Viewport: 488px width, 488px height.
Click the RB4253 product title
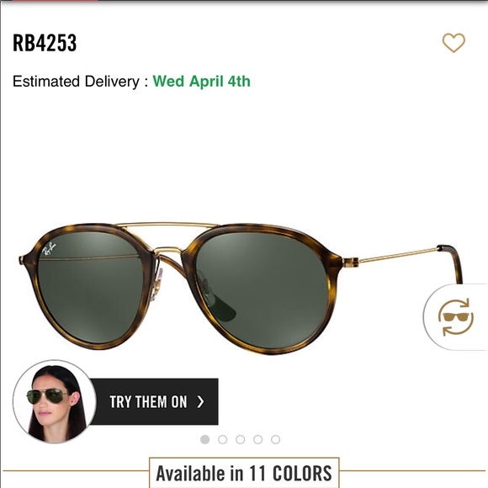(x=45, y=43)
